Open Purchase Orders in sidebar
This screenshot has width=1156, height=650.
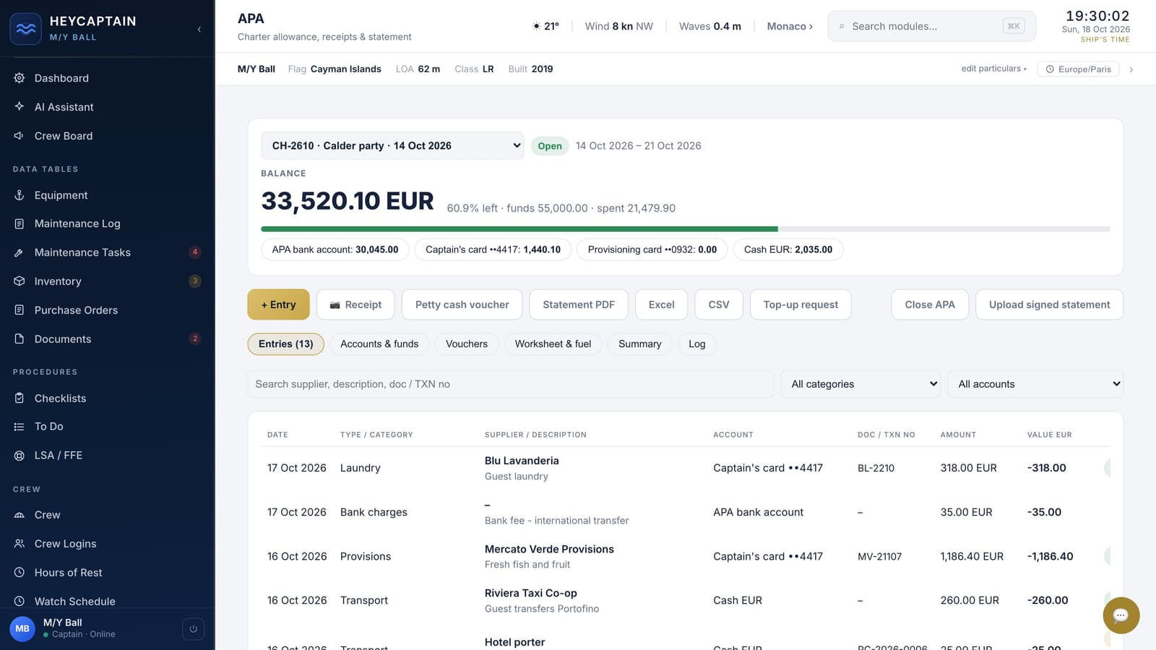107,310
